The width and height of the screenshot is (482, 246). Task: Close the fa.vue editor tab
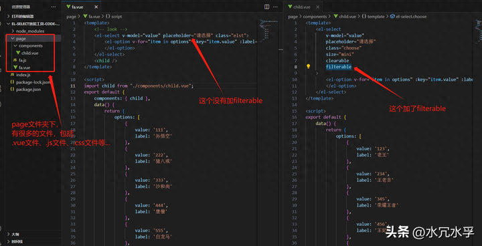(x=96, y=7)
